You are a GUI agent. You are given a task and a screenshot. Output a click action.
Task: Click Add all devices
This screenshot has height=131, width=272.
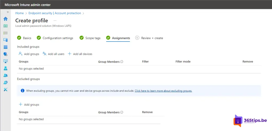tap(80, 54)
